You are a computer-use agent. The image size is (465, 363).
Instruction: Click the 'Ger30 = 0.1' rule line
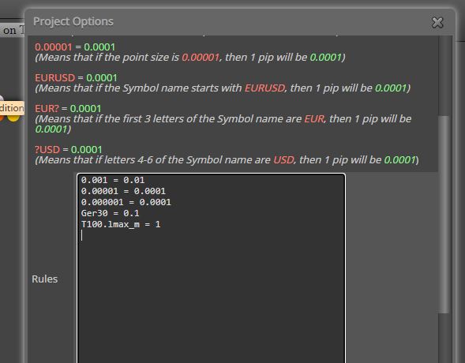110,213
